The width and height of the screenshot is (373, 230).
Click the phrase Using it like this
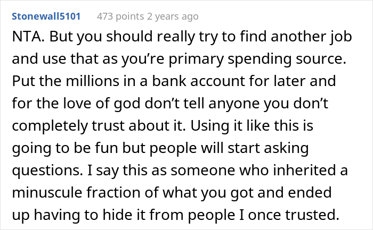(252, 126)
